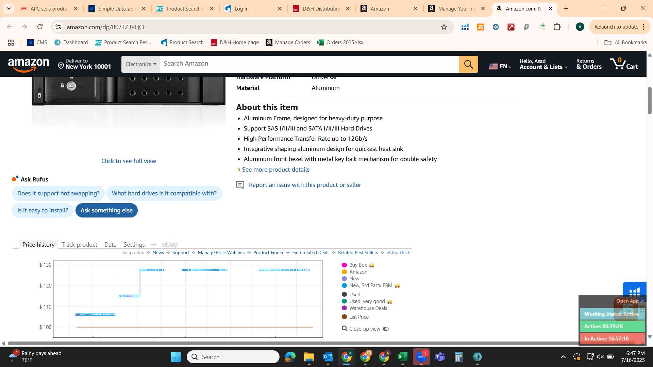The image size is (653, 367).
Task: Open the Electronics search category dropdown
Action: pyautogui.click(x=141, y=64)
